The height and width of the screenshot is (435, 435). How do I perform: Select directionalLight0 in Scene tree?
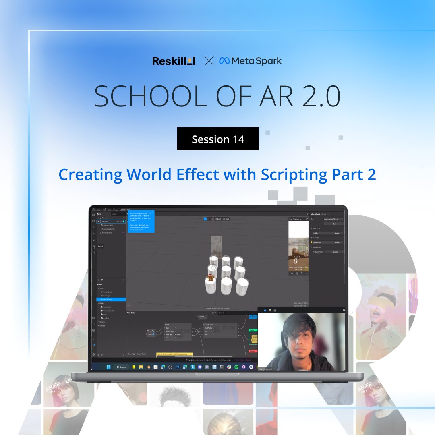click(108, 229)
